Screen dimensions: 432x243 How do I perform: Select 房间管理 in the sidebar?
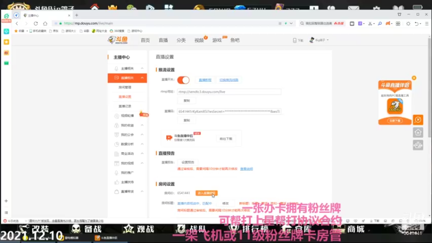coord(125,87)
